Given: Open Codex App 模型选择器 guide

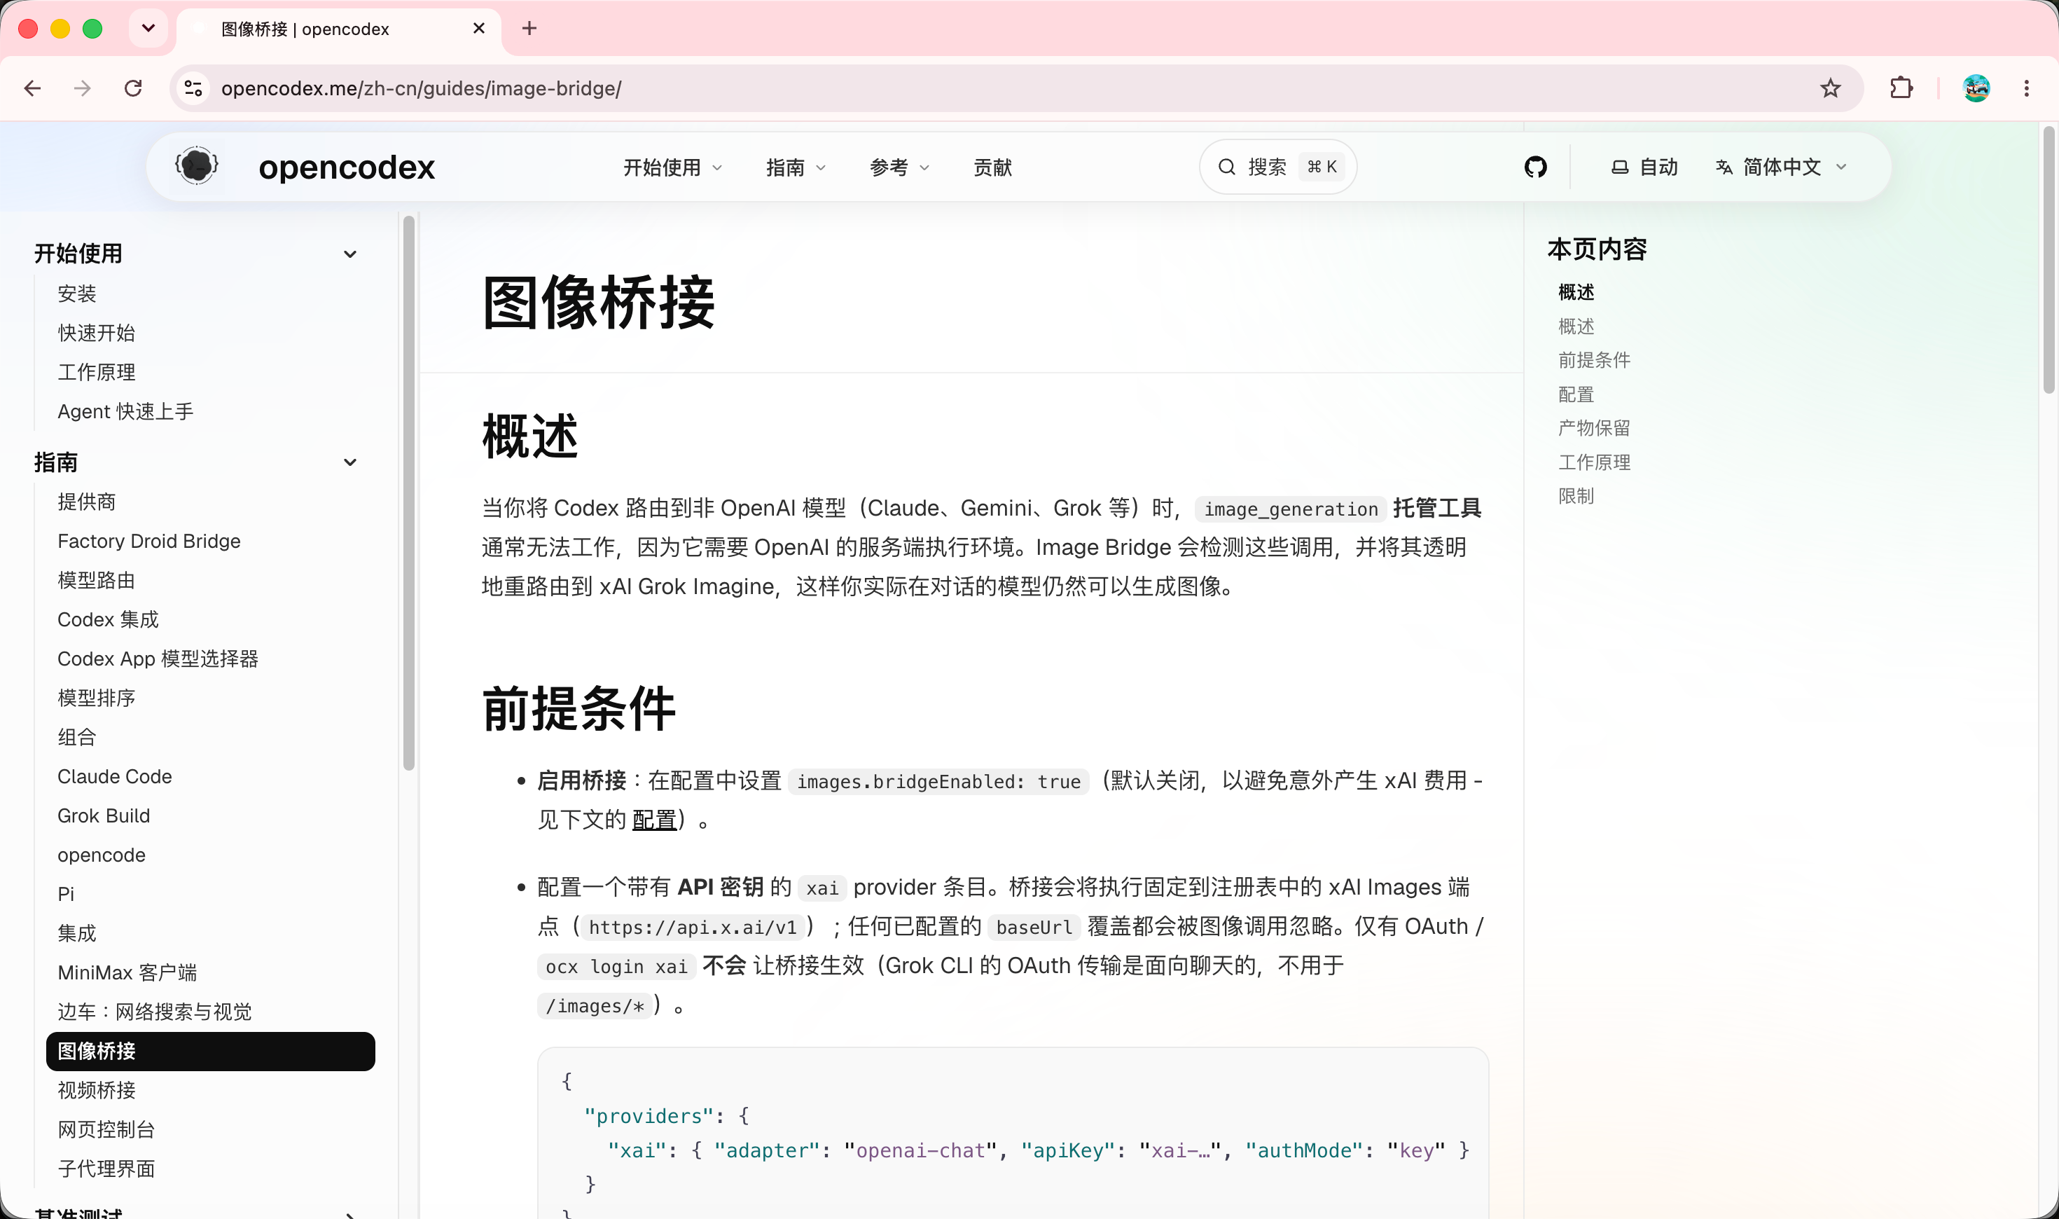Looking at the screenshot, I should point(158,659).
